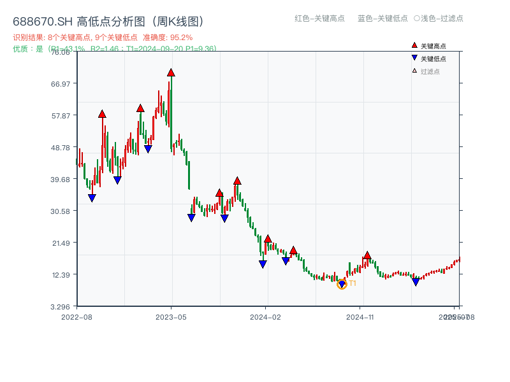Click the T1 label beside the orange circle
This screenshot has width=510, height=382.
pos(351,284)
